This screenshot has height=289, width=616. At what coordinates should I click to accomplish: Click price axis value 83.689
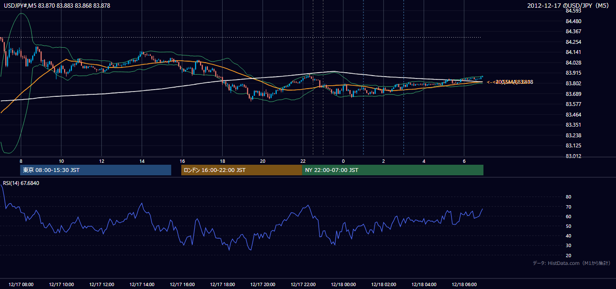click(x=573, y=93)
